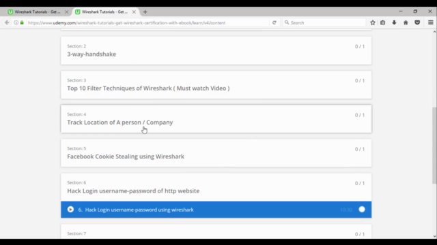
Task: Click the vertical page scrollbar thumb
Action: pos(434,145)
